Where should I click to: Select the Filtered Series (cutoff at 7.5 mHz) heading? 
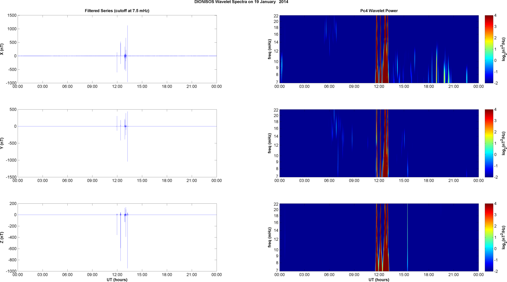tap(117, 11)
